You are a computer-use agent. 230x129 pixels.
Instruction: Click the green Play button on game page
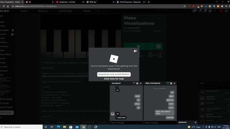click(x=139, y=47)
